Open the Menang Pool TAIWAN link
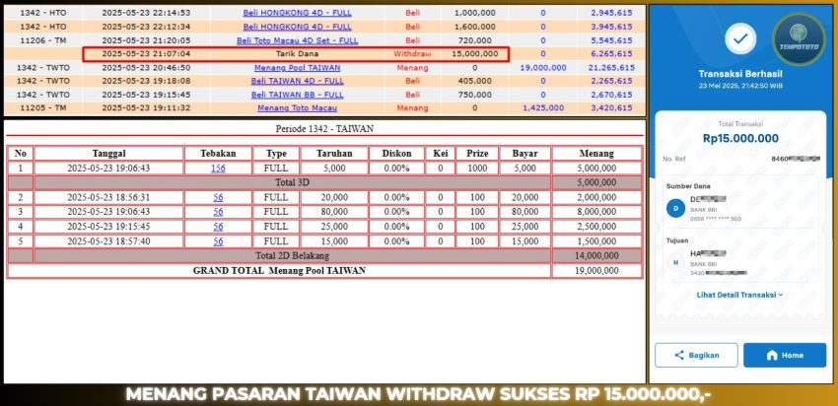This screenshot has width=838, height=406. (297, 68)
